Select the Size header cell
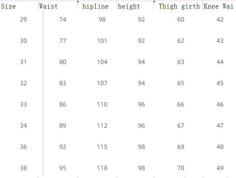Image resolution: width=236 pixels, height=178 pixels. coord(9,6)
